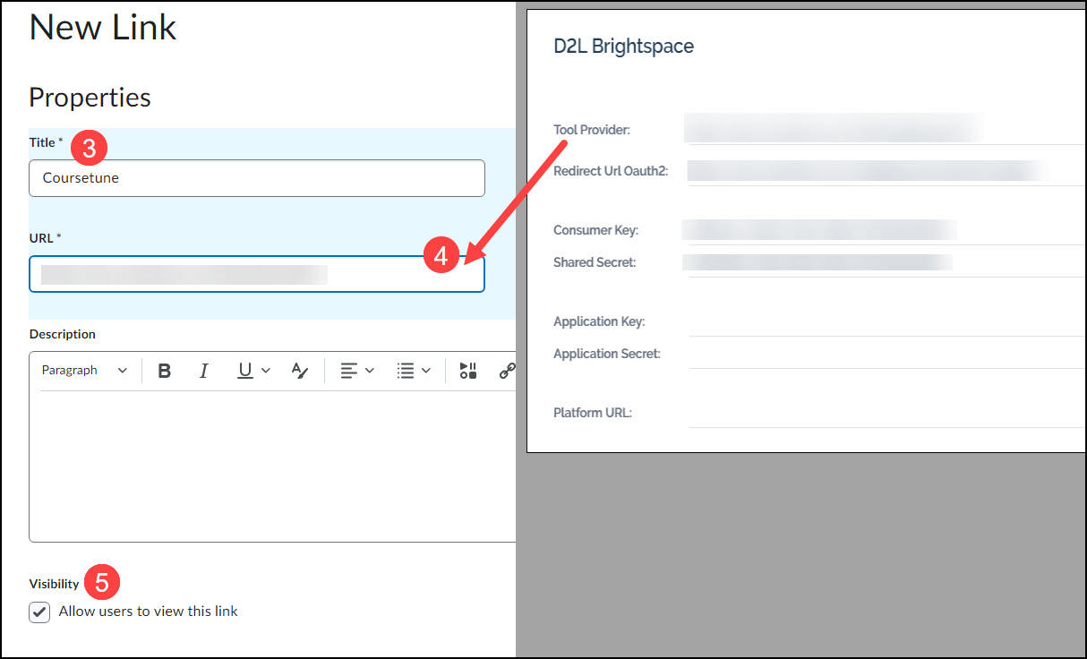Select the text color tool
Screen dimensions: 1087x659
pyautogui.click(x=300, y=371)
